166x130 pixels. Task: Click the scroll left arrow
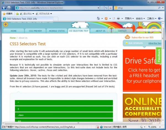click(x=3, y=123)
